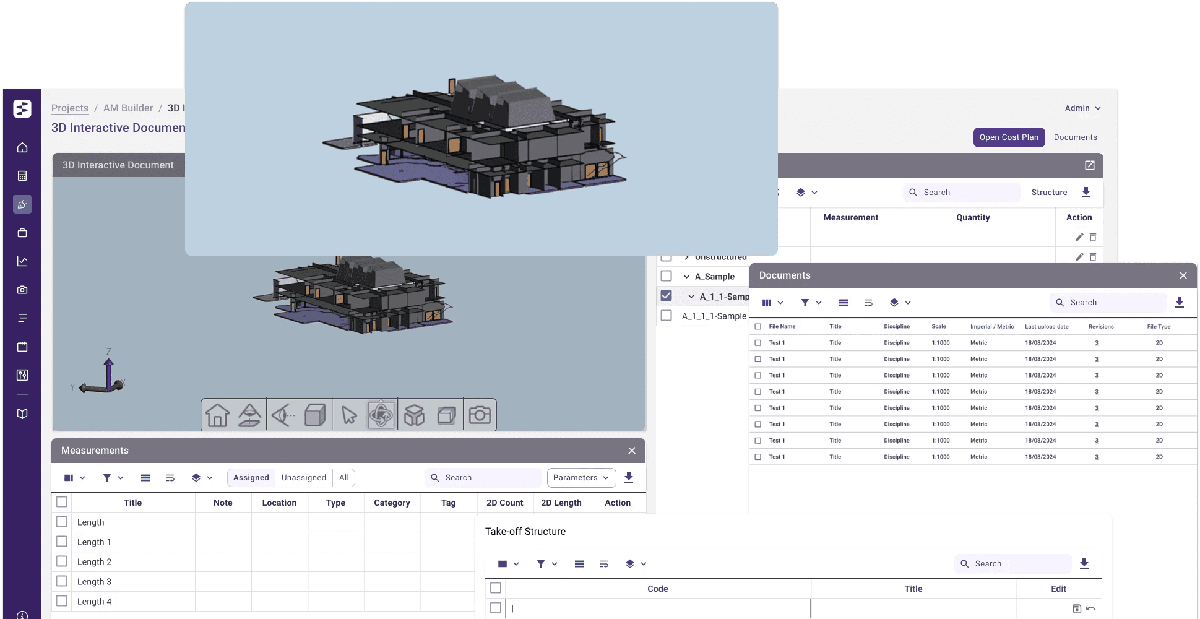Click the Code input cell in Take-off Structure
The height and width of the screenshot is (619, 1200).
pos(658,608)
